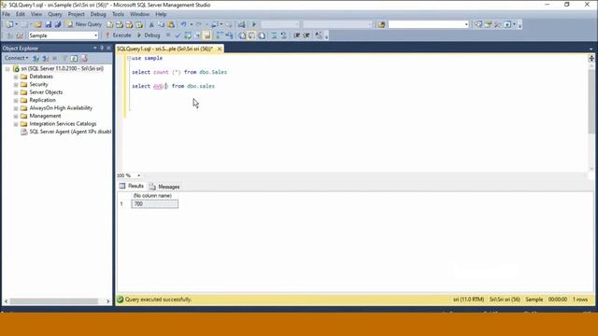Screen dimensions: 598x336
Task: Open the File menu
Action: pos(7,14)
